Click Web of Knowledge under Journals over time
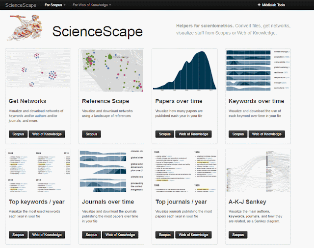 [120, 235]
